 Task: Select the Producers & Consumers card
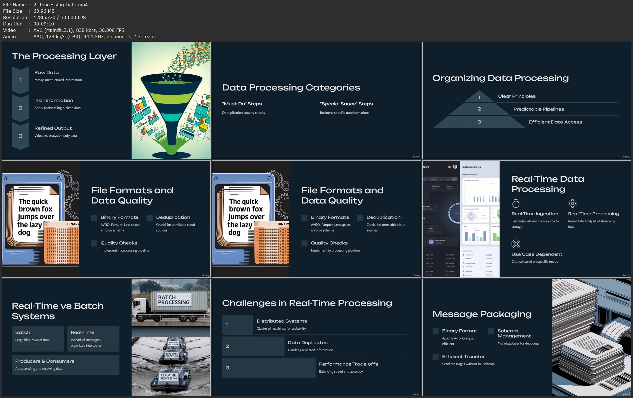pyautogui.click(x=66, y=365)
